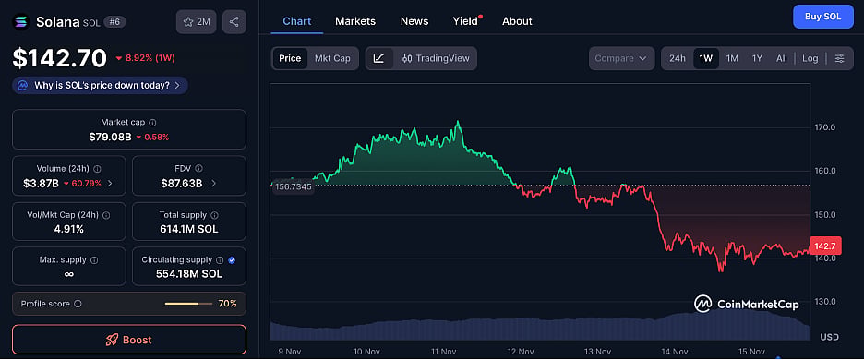Click the 8.92% (1W) change text
The width and height of the screenshot is (864, 360).
pyautogui.click(x=145, y=58)
